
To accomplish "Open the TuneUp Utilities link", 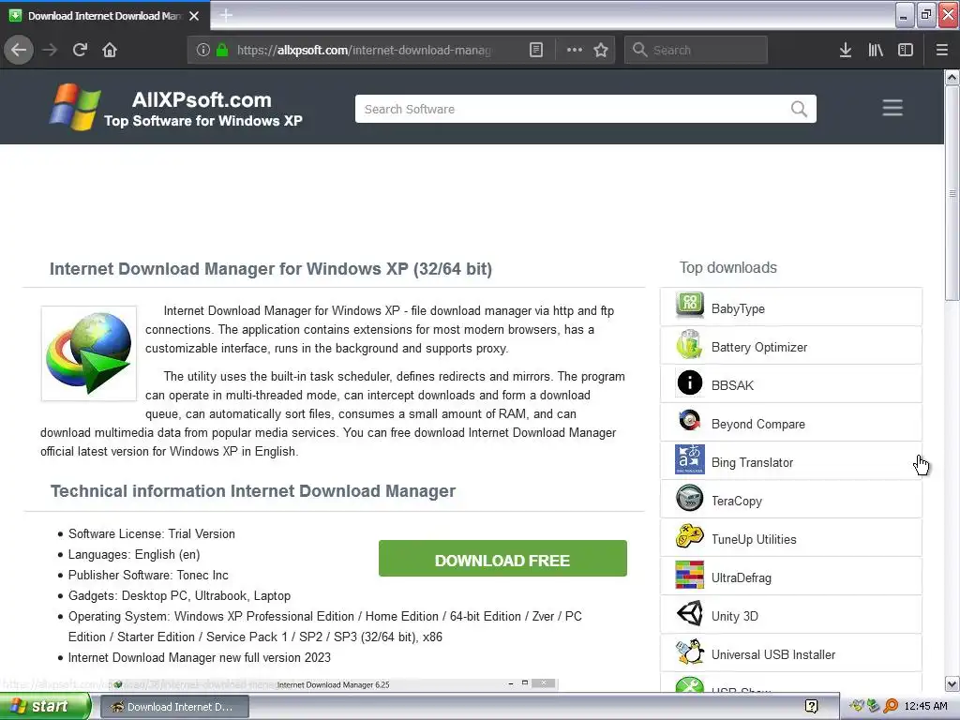I will coord(754,539).
